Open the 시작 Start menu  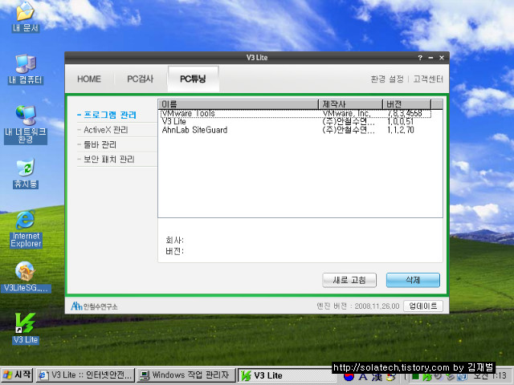(x=17, y=375)
